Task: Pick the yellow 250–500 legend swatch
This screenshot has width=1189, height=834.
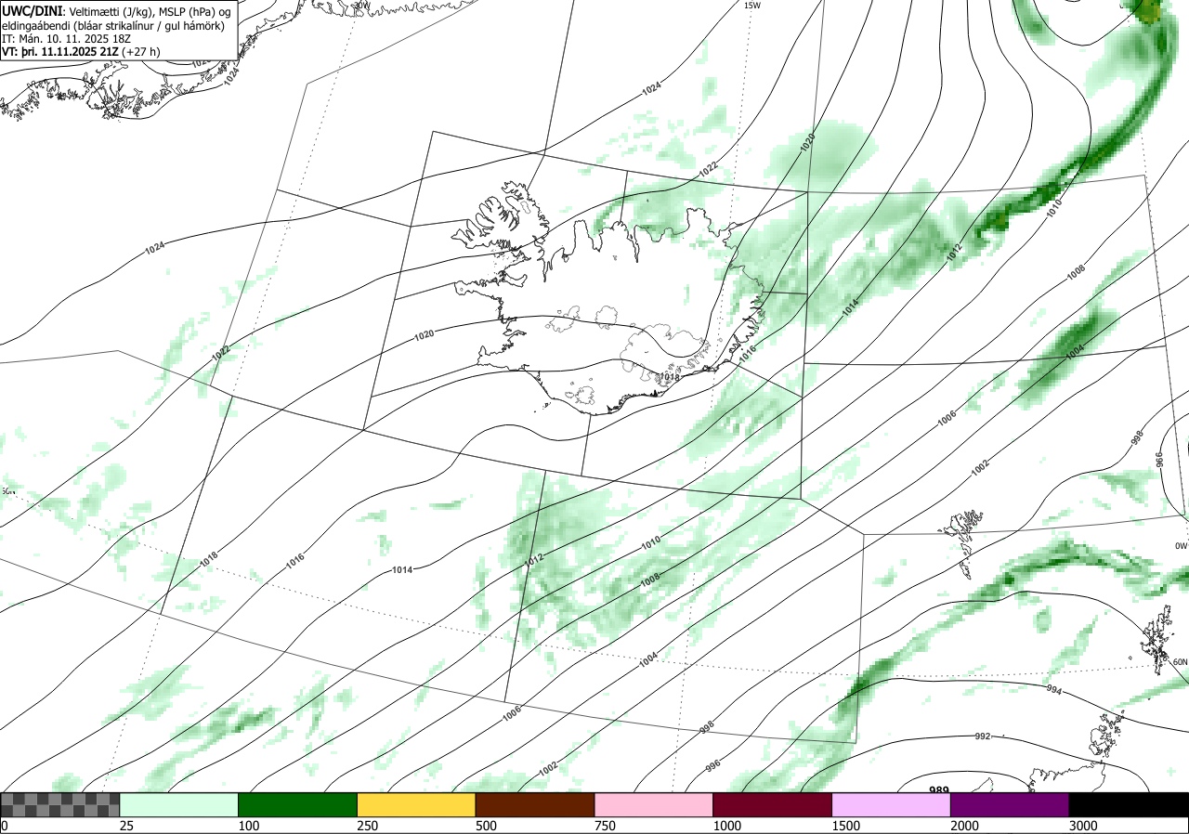Action: click(x=416, y=804)
